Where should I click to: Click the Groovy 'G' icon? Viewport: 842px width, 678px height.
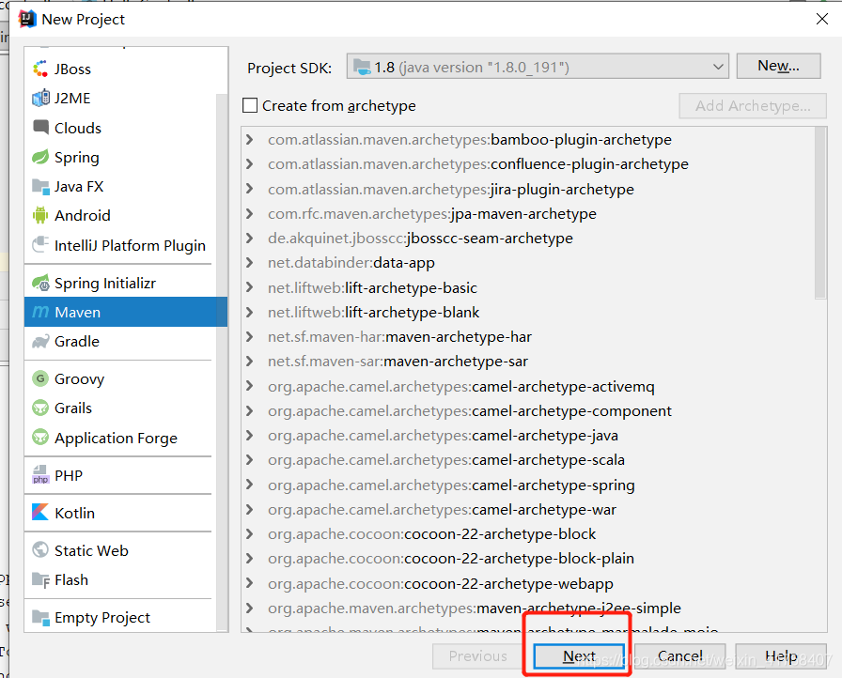[40, 378]
